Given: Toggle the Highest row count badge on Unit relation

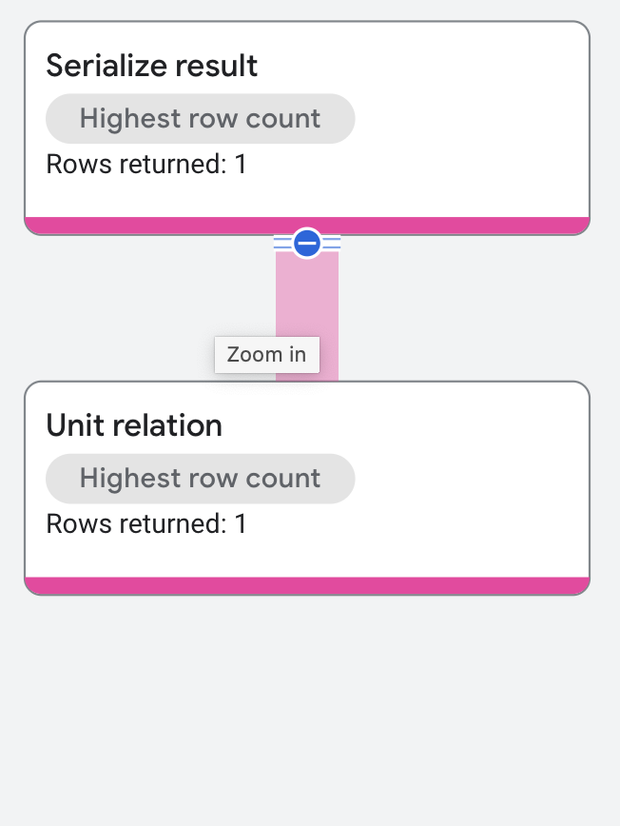Looking at the screenshot, I should pyautogui.click(x=200, y=478).
